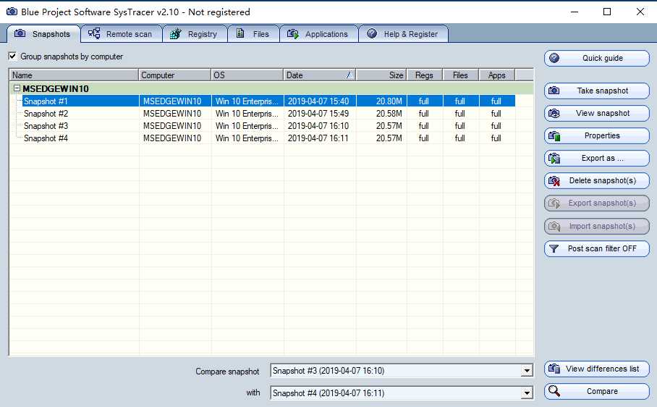
Task: Click the Quick guide help icon
Action: [554, 58]
